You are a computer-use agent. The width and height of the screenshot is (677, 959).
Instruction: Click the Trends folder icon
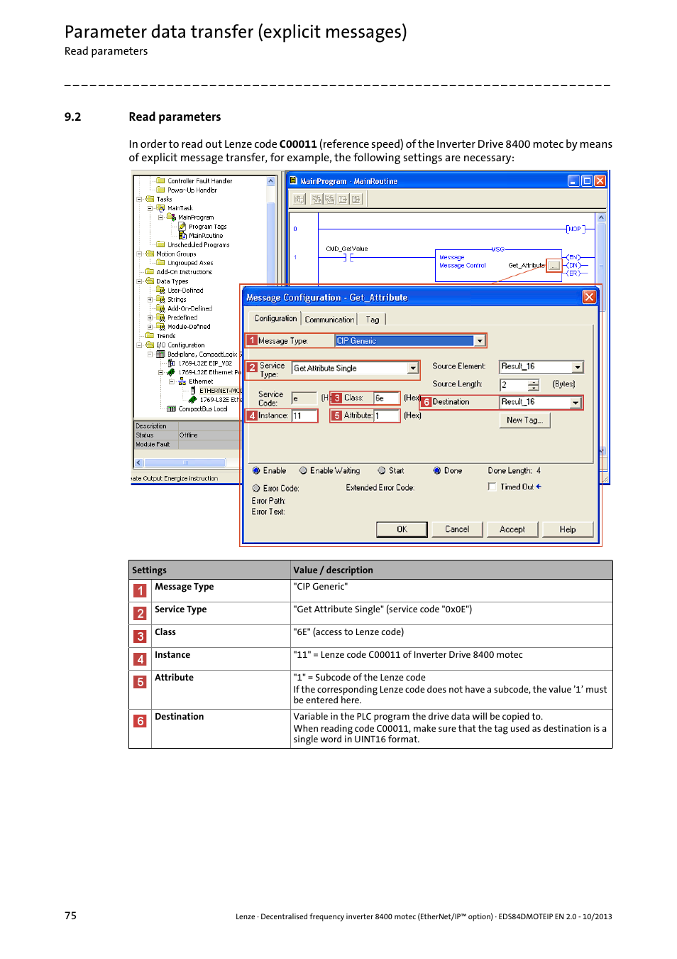[x=150, y=335]
